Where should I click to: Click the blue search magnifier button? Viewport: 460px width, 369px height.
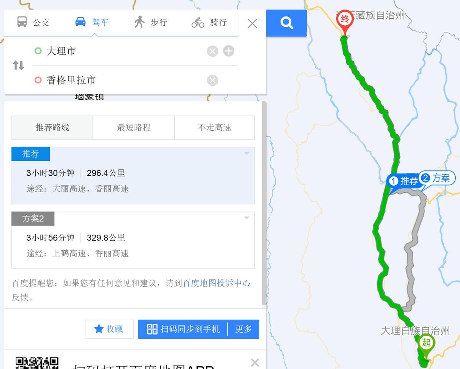pyautogui.click(x=286, y=23)
